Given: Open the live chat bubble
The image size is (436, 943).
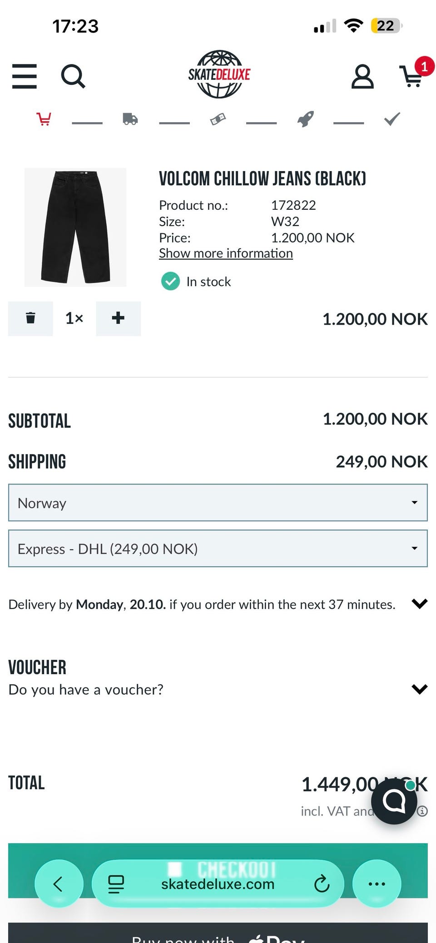Looking at the screenshot, I should 394,801.
